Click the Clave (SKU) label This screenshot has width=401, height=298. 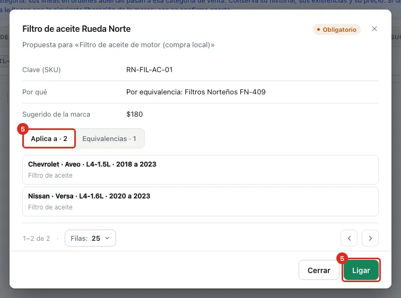(x=41, y=70)
